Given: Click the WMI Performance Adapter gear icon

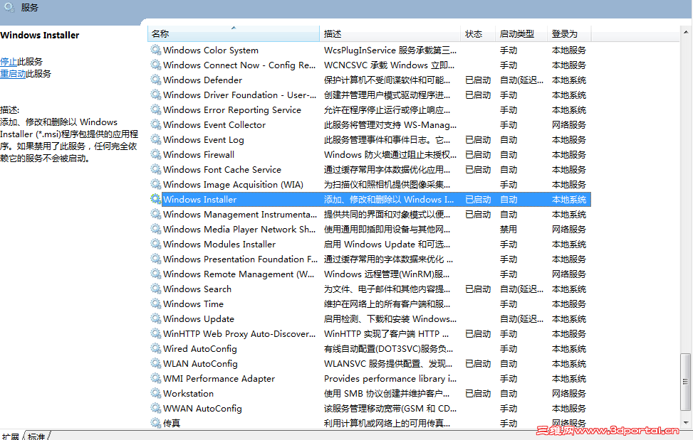Looking at the screenshot, I should click(x=155, y=378).
